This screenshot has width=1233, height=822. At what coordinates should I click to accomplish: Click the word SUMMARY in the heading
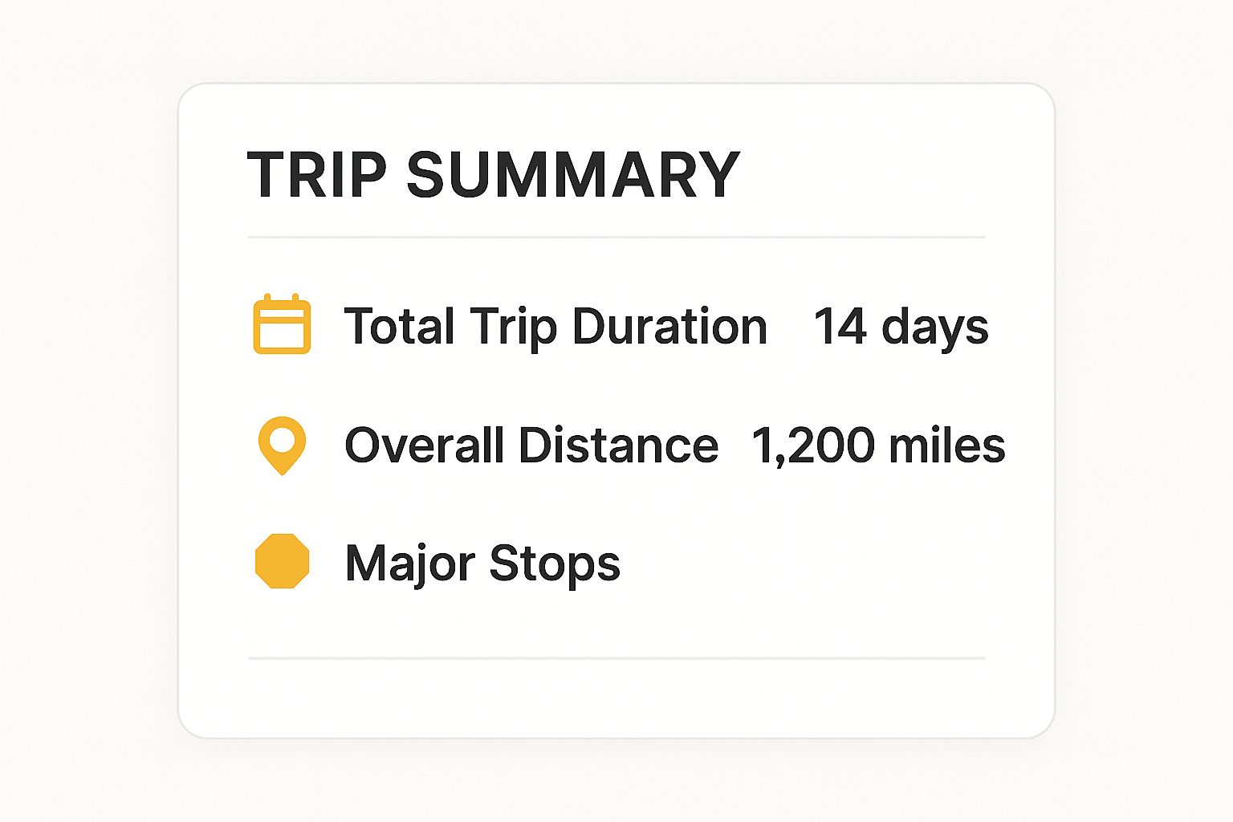point(573,174)
